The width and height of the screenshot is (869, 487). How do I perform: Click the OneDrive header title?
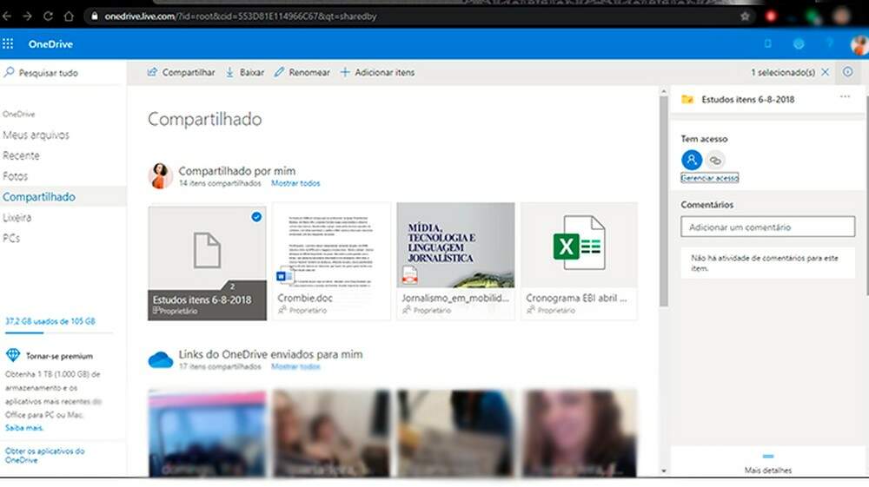[x=50, y=44]
